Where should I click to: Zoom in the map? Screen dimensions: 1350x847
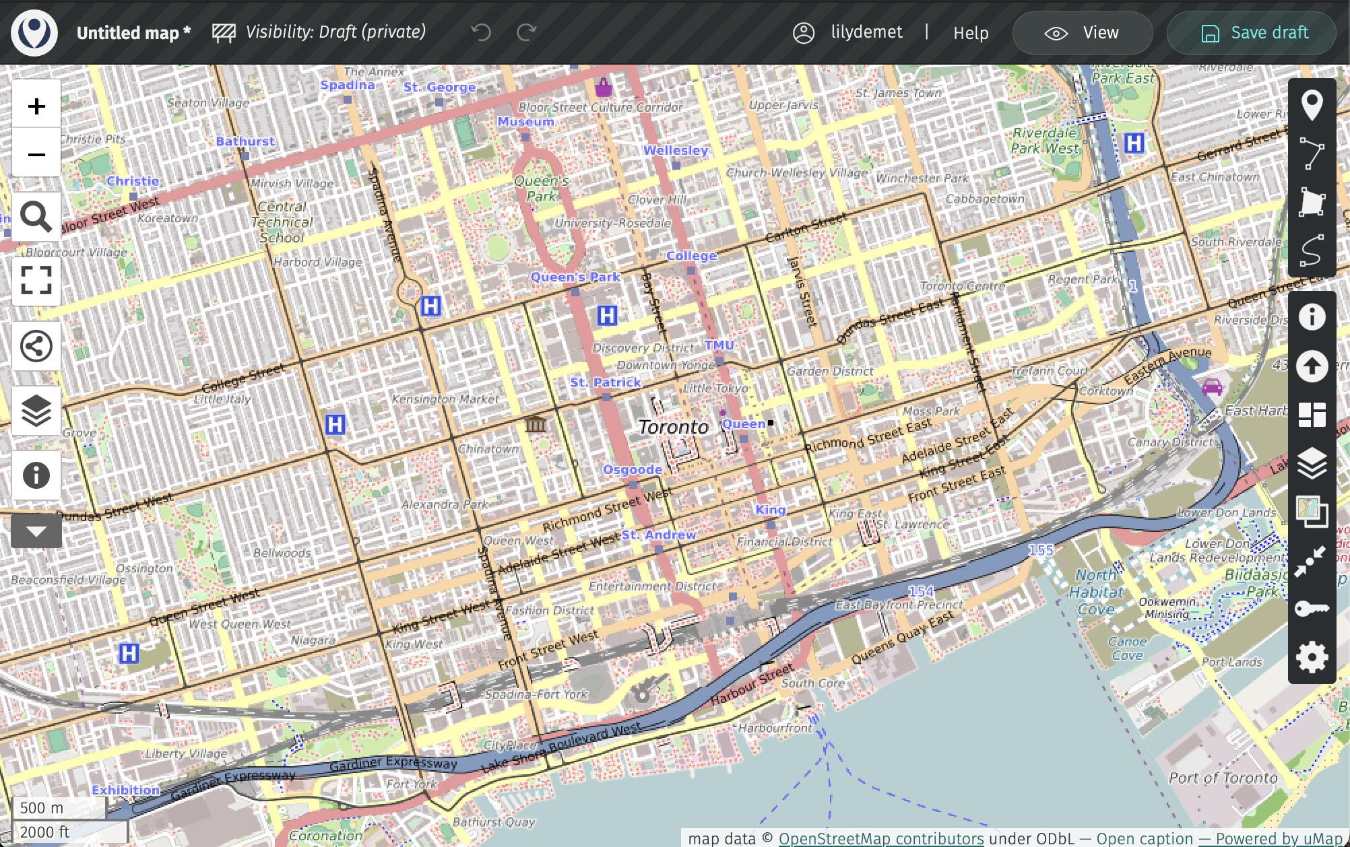click(36, 106)
